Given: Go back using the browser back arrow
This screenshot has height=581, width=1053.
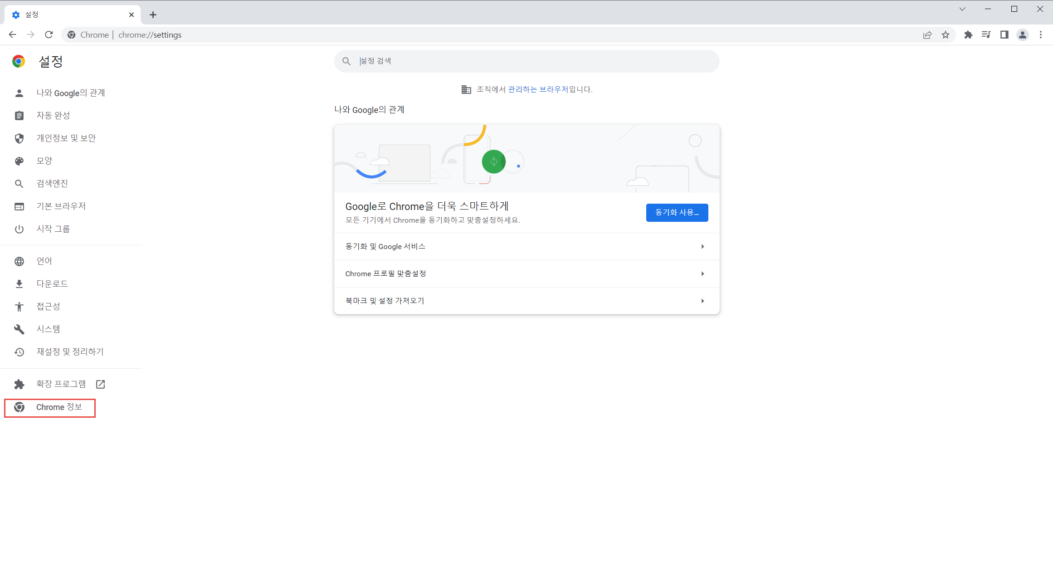Looking at the screenshot, I should point(12,34).
